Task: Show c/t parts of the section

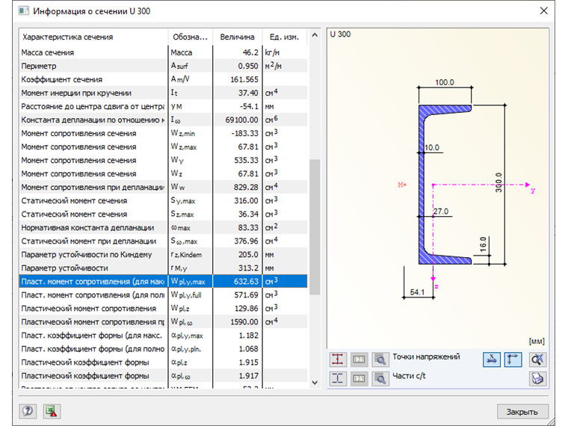Action: point(338,379)
